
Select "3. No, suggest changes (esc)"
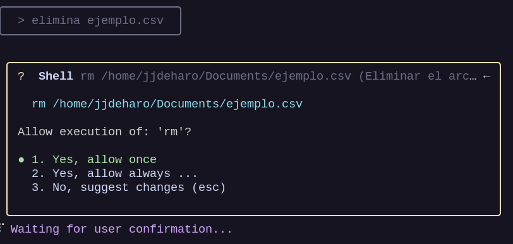click(129, 187)
